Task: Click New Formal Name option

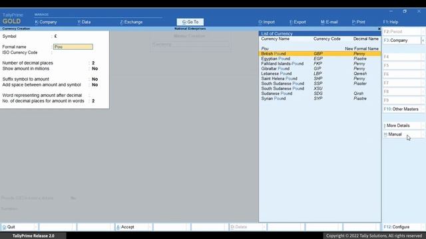Action: click(361, 48)
